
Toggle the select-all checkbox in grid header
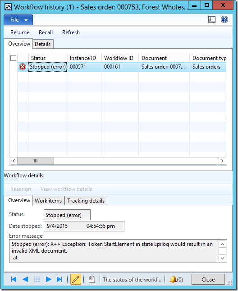14,58
